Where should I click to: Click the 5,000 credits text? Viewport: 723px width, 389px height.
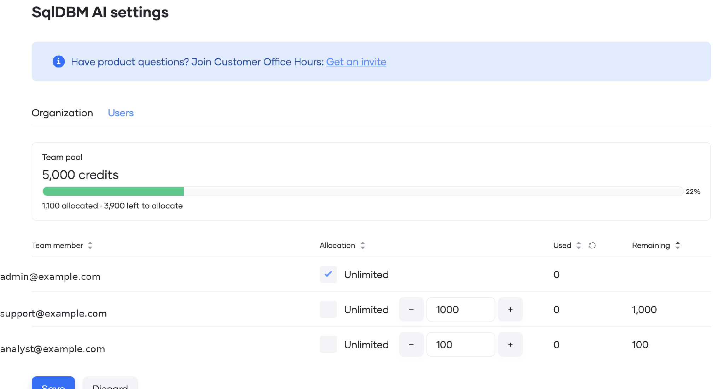80,175
